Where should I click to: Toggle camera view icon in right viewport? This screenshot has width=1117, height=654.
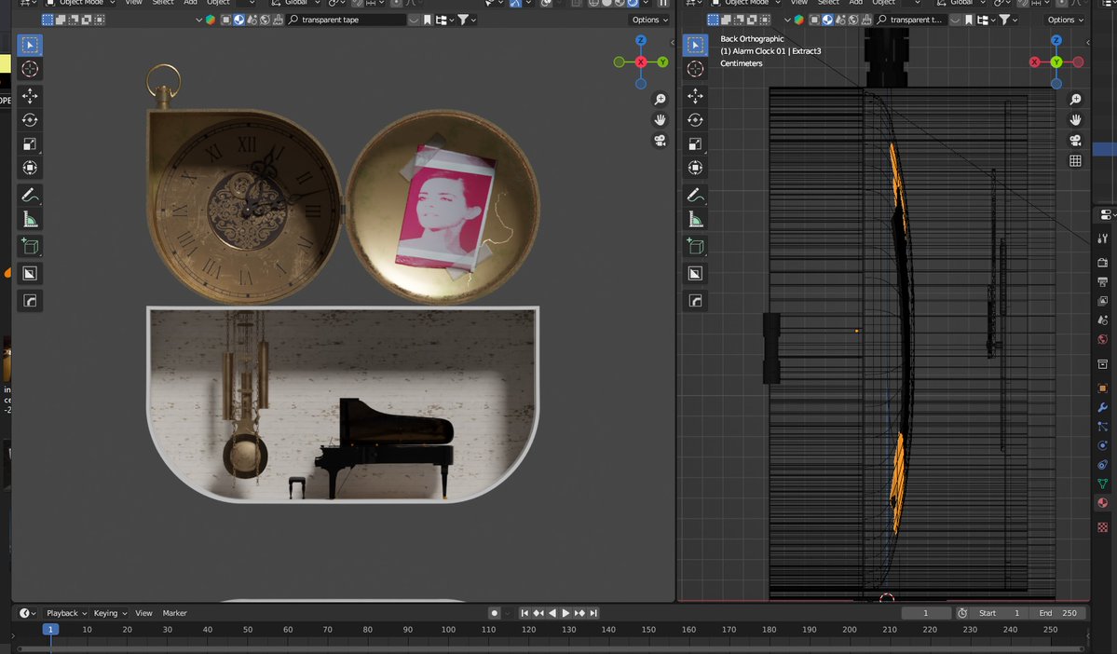[x=1075, y=141]
